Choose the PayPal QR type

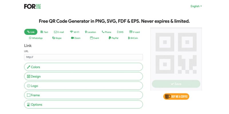[113, 38]
